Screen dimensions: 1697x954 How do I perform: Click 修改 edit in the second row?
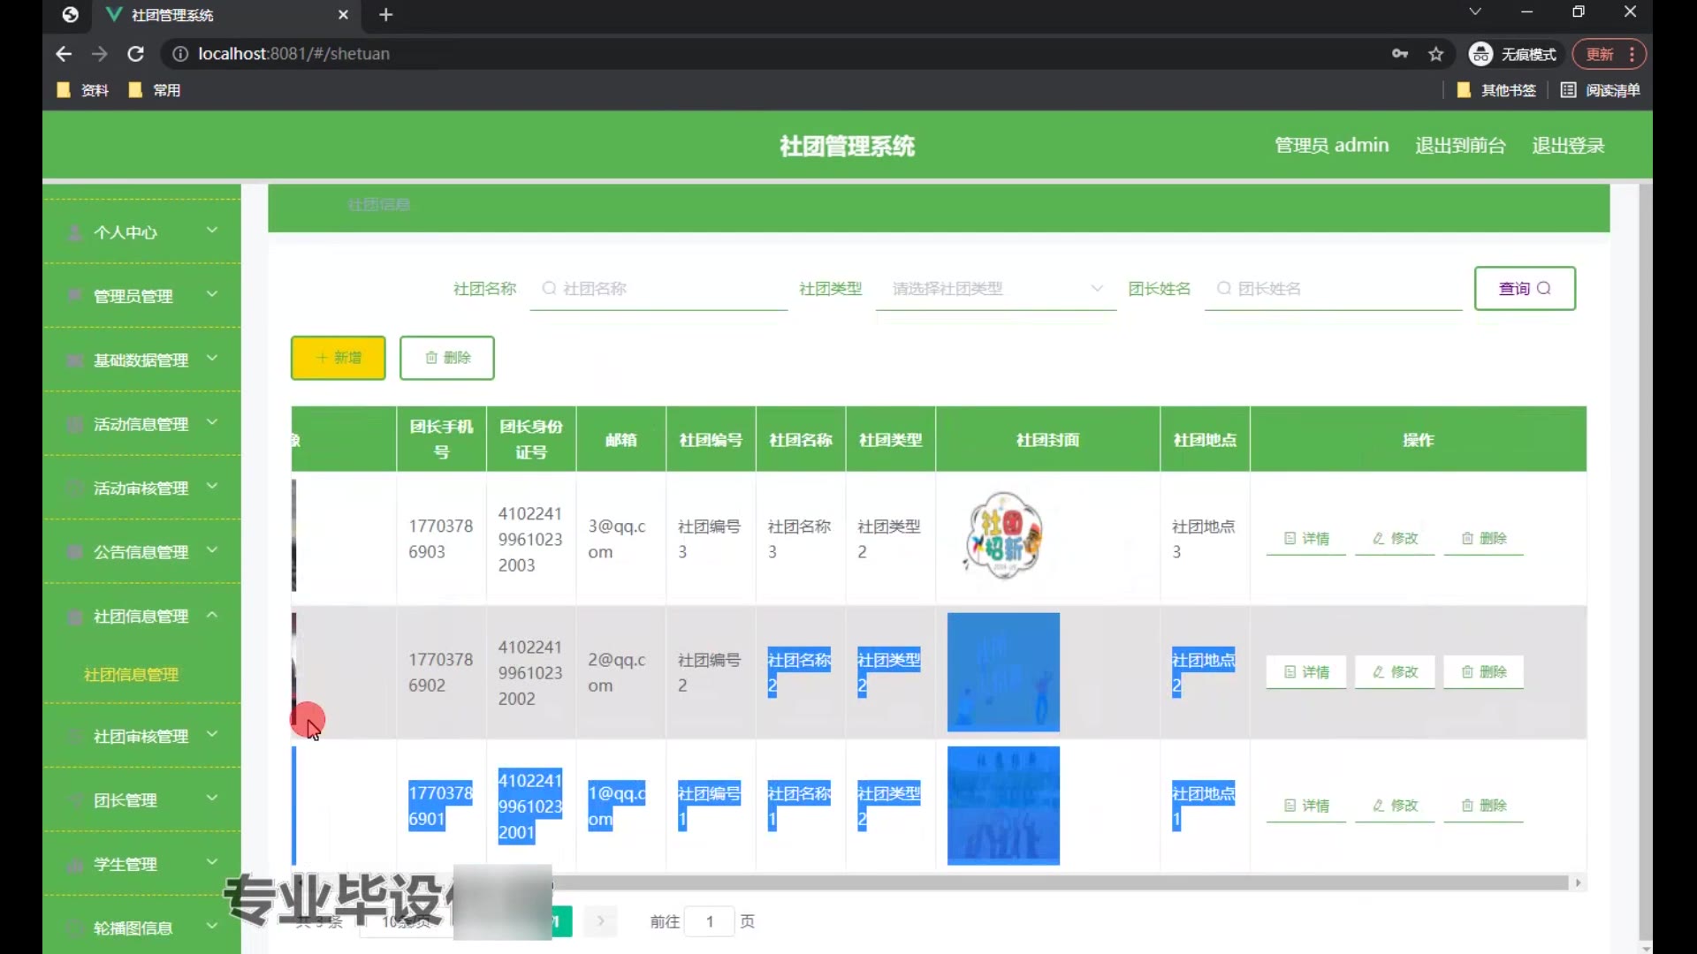coord(1395,672)
